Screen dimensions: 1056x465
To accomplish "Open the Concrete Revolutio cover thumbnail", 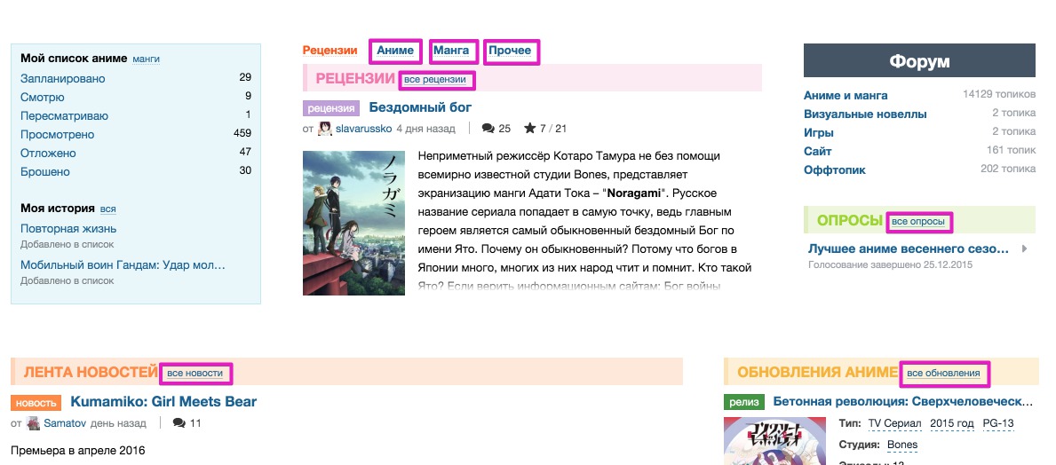I will click(774, 441).
